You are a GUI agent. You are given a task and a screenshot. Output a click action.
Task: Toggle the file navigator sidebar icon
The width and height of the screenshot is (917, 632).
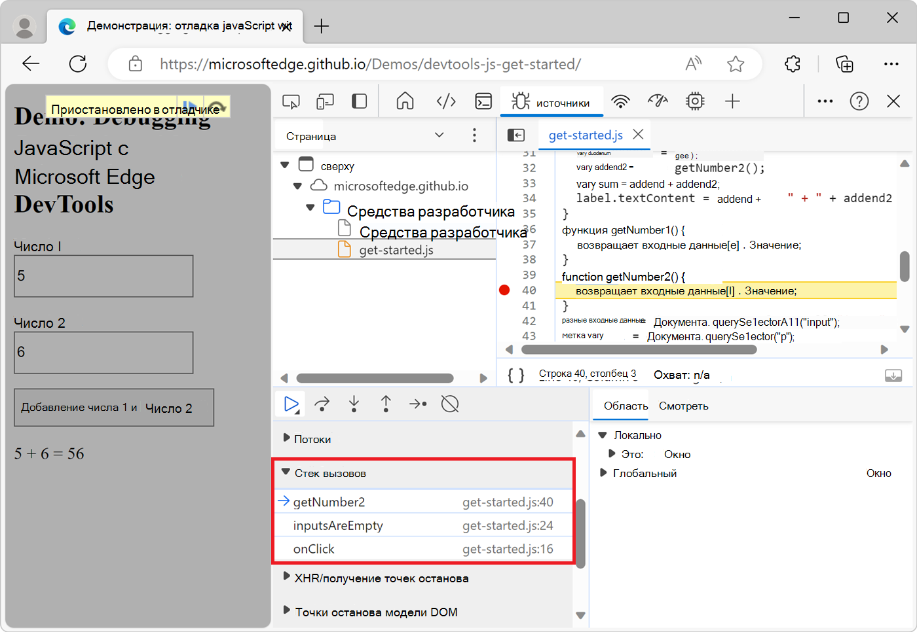[x=516, y=135]
